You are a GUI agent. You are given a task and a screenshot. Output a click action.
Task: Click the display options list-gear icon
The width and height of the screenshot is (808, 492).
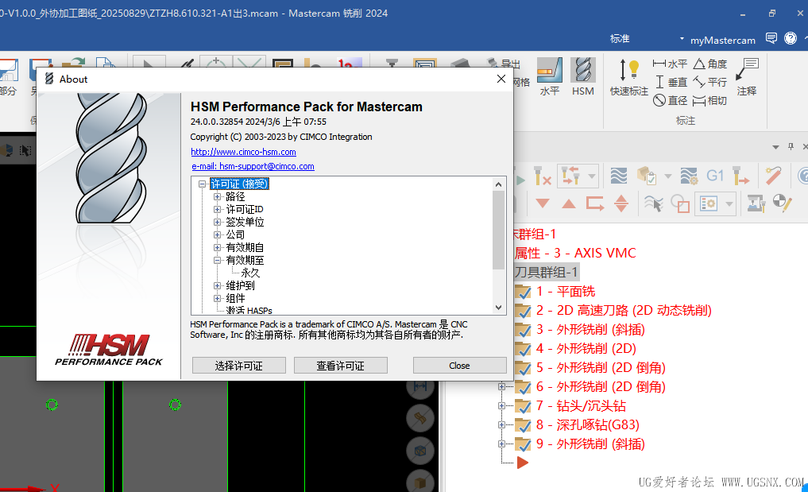tap(709, 203)
